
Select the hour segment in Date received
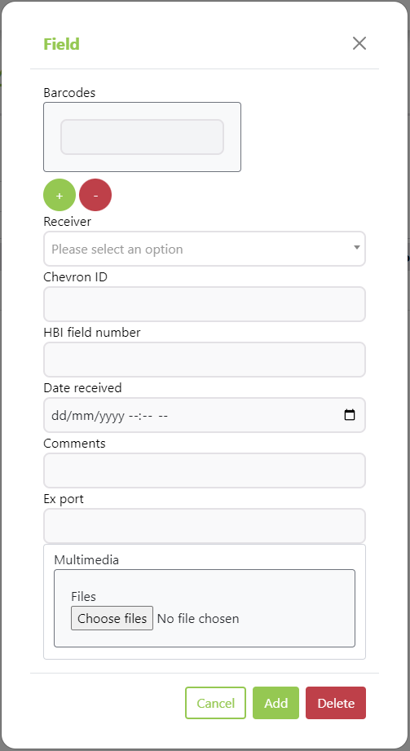point(135,415)
